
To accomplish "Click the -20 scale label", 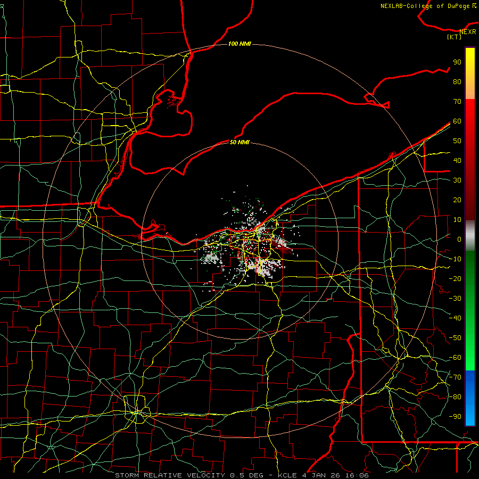I will click(455, 279).
